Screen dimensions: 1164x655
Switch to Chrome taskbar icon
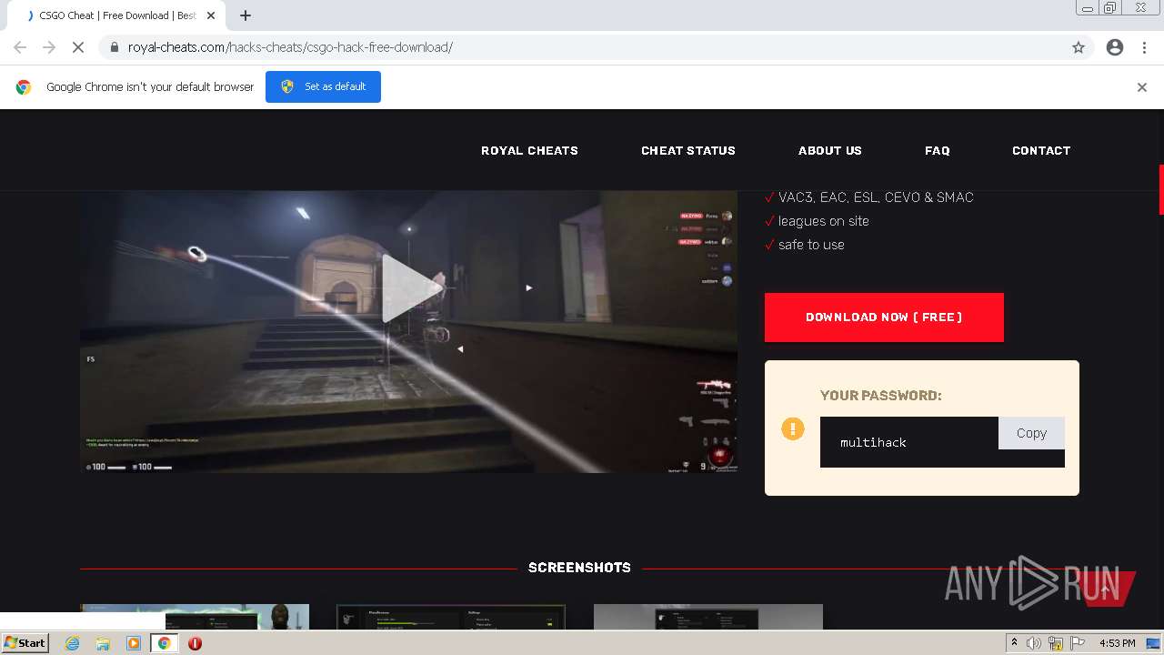point(165,643)
